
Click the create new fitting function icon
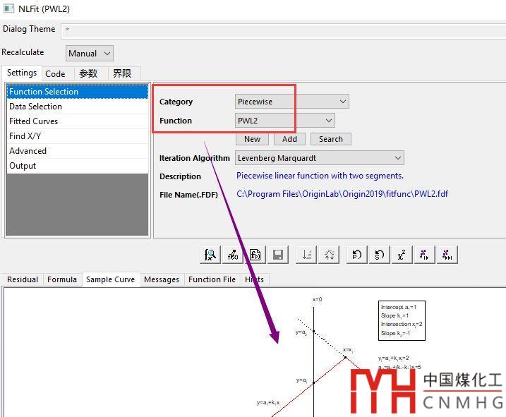pos(255,255)
